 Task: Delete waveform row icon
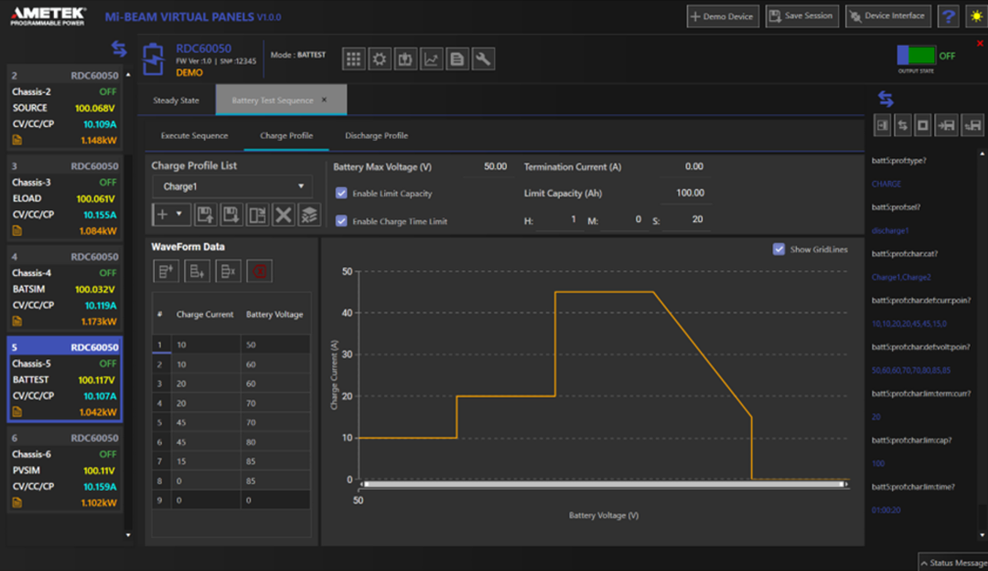[228, 271]
